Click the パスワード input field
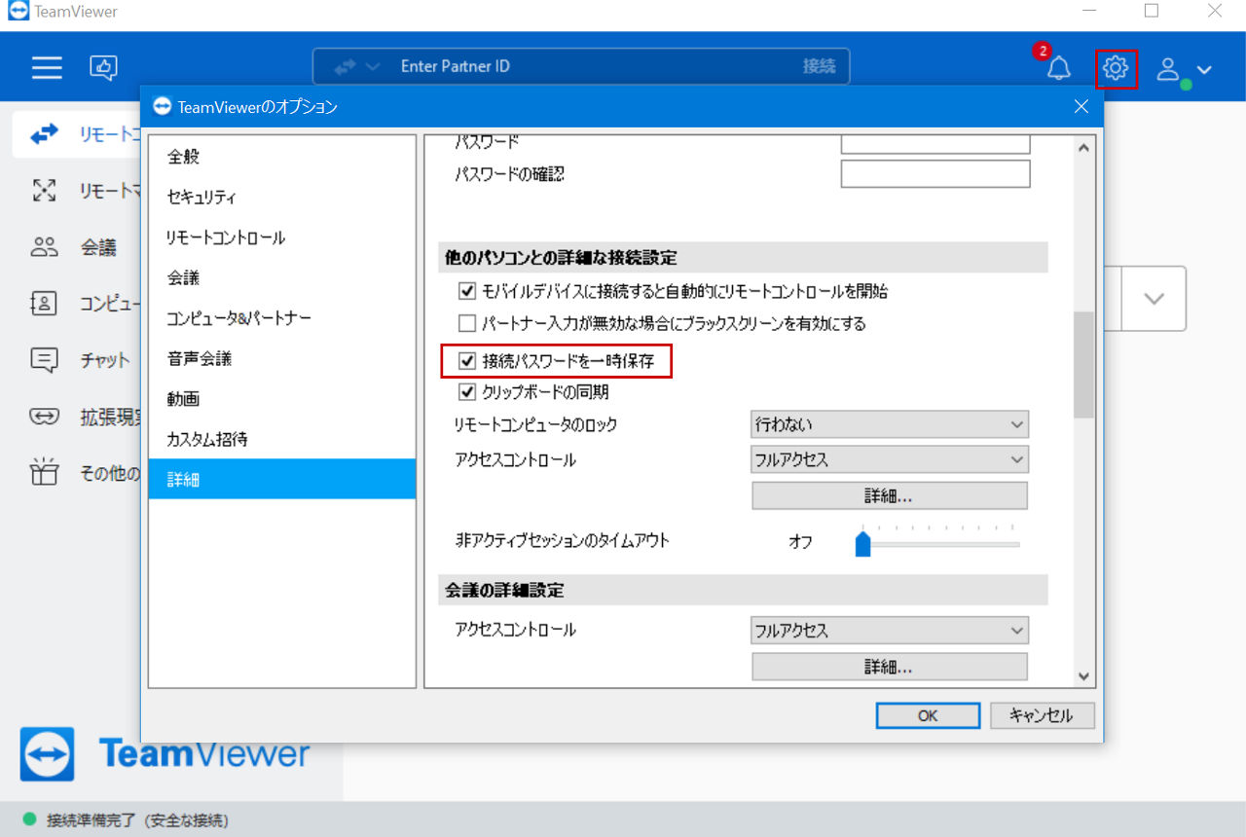This screenshot has width=1246, height=837. pos(935,143)
